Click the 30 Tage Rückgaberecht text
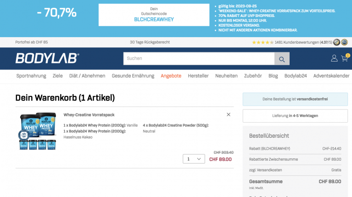Image resolution: width=352 pixels, height=197 pixels. [150, 42]
